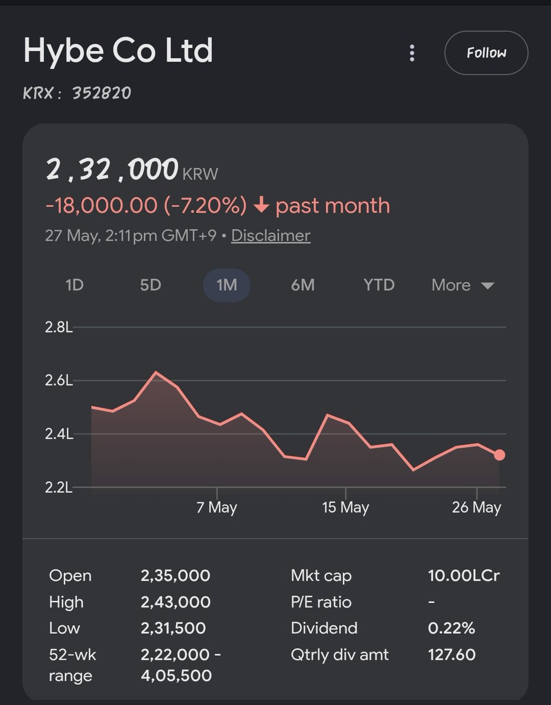Click the 26 May axis label

point(477,507)
